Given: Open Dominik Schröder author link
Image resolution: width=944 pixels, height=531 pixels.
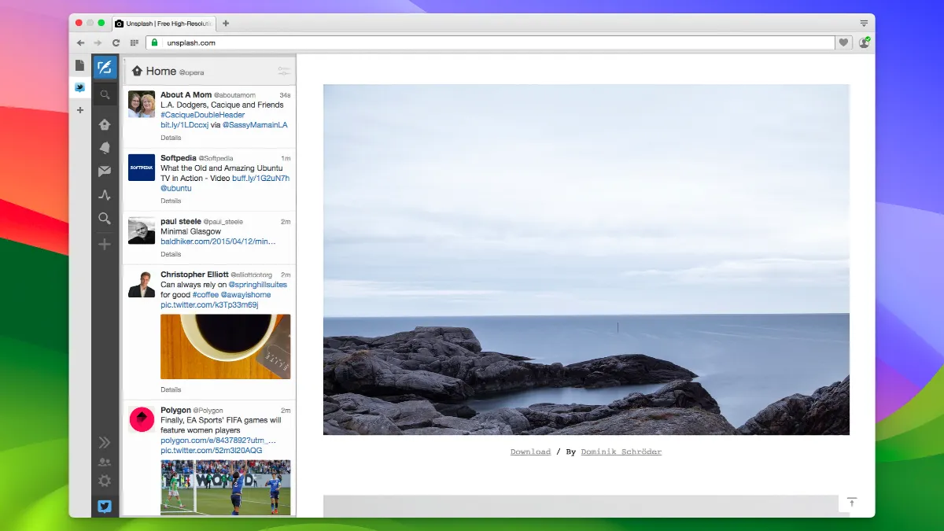Looking at the screenshot, I should tap(621, 452).
